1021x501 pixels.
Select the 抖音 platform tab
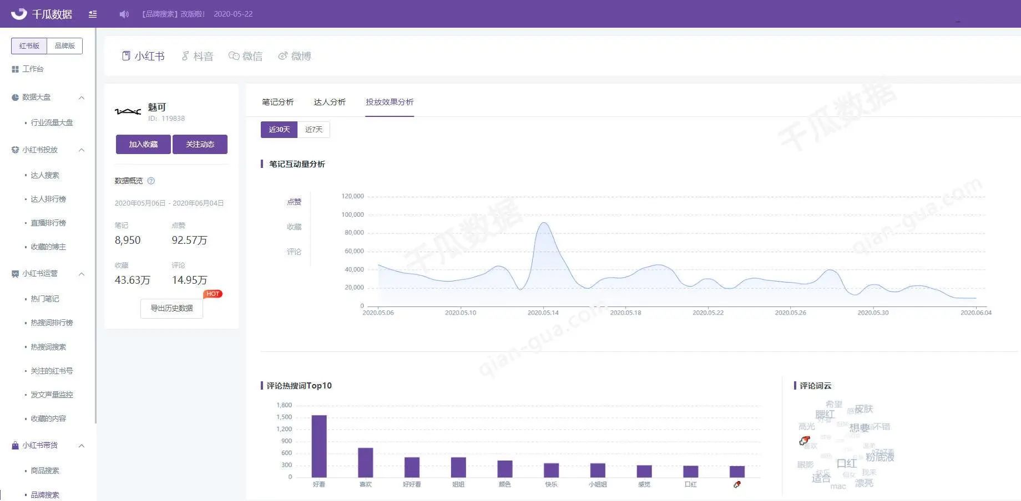pos(198,56)
